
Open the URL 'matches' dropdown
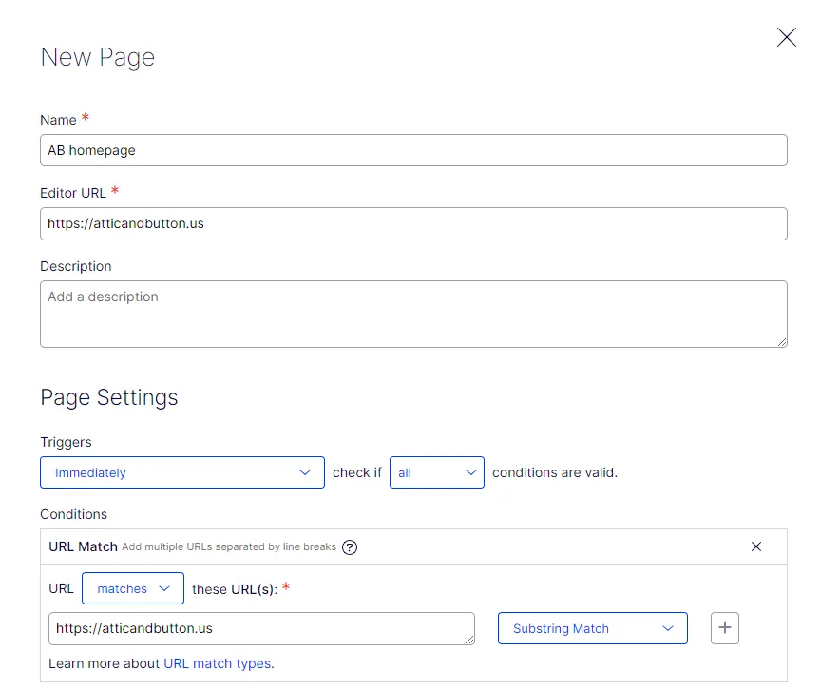[133, 588]
